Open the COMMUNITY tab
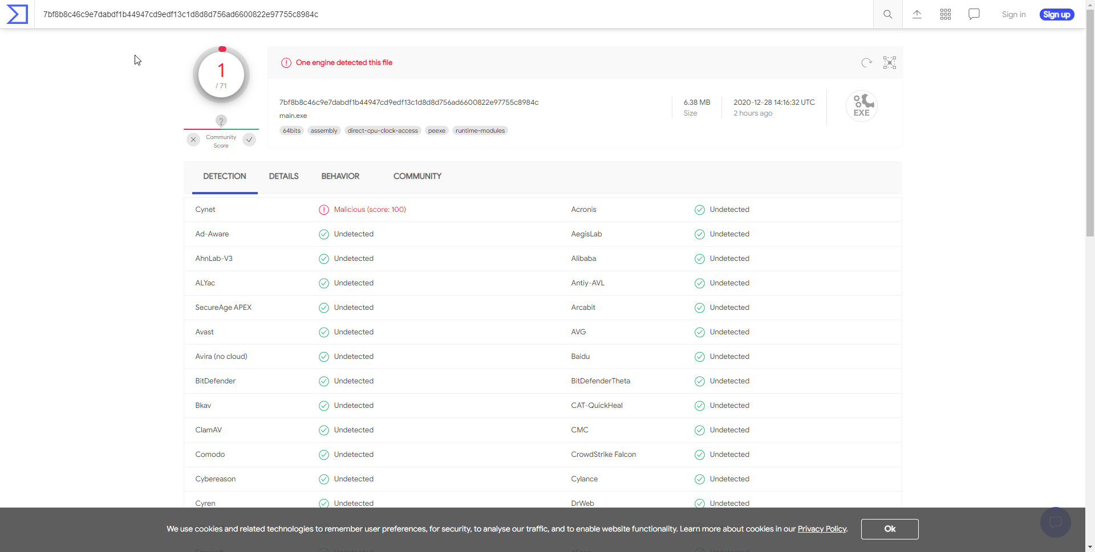 (417, 177)
